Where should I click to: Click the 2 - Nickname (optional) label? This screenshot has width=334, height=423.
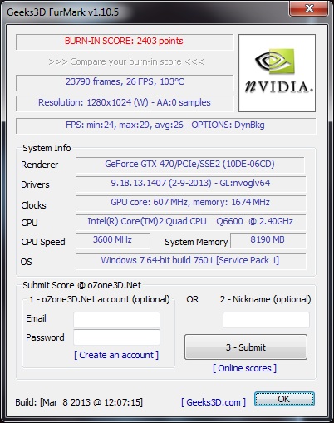tap(266, 299)
